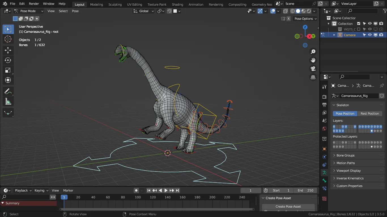Play the animation forward

tap(166, 190)
